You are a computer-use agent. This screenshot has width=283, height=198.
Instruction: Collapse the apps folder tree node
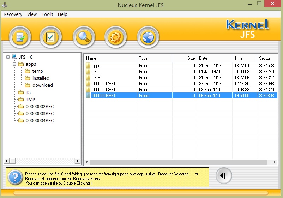pos(14,64)
